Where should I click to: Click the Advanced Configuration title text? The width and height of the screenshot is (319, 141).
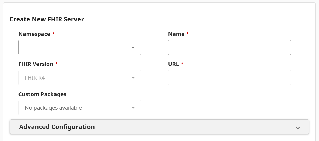(57, 127)
